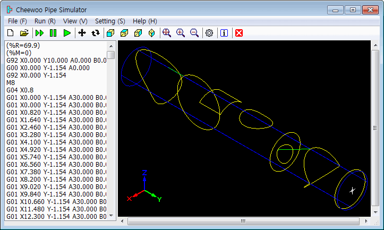Image resolution: width=384 pixels, height=230 pixels.
Task: Open the Help (H) menu
Action: tap(145, 21)
